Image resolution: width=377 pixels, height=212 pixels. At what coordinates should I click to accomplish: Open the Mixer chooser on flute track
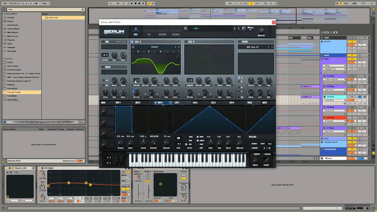(x=334, y=66)
